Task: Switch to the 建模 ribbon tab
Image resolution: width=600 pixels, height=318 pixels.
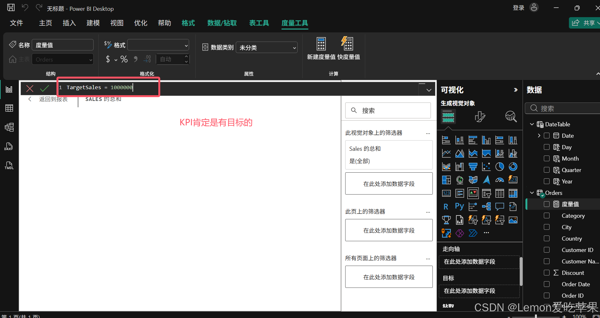Action: pyautogui.click(x=93, y=23)
